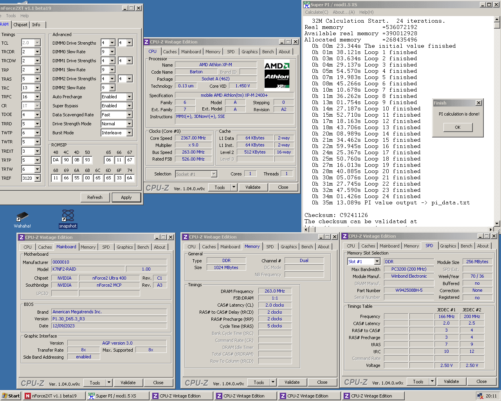Screen dimensions: 501x401
Task: Click the Apply button in nForce2XT
Action: click(126, 197)
